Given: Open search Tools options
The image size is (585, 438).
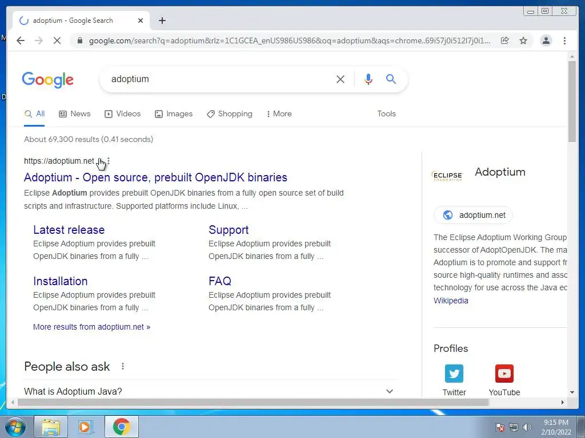Looking at the screenshot, I should click(386, 114).
